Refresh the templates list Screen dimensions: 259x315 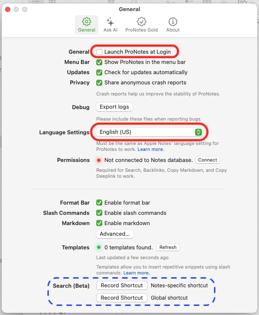pyautogui.click(x=168, y=247)
